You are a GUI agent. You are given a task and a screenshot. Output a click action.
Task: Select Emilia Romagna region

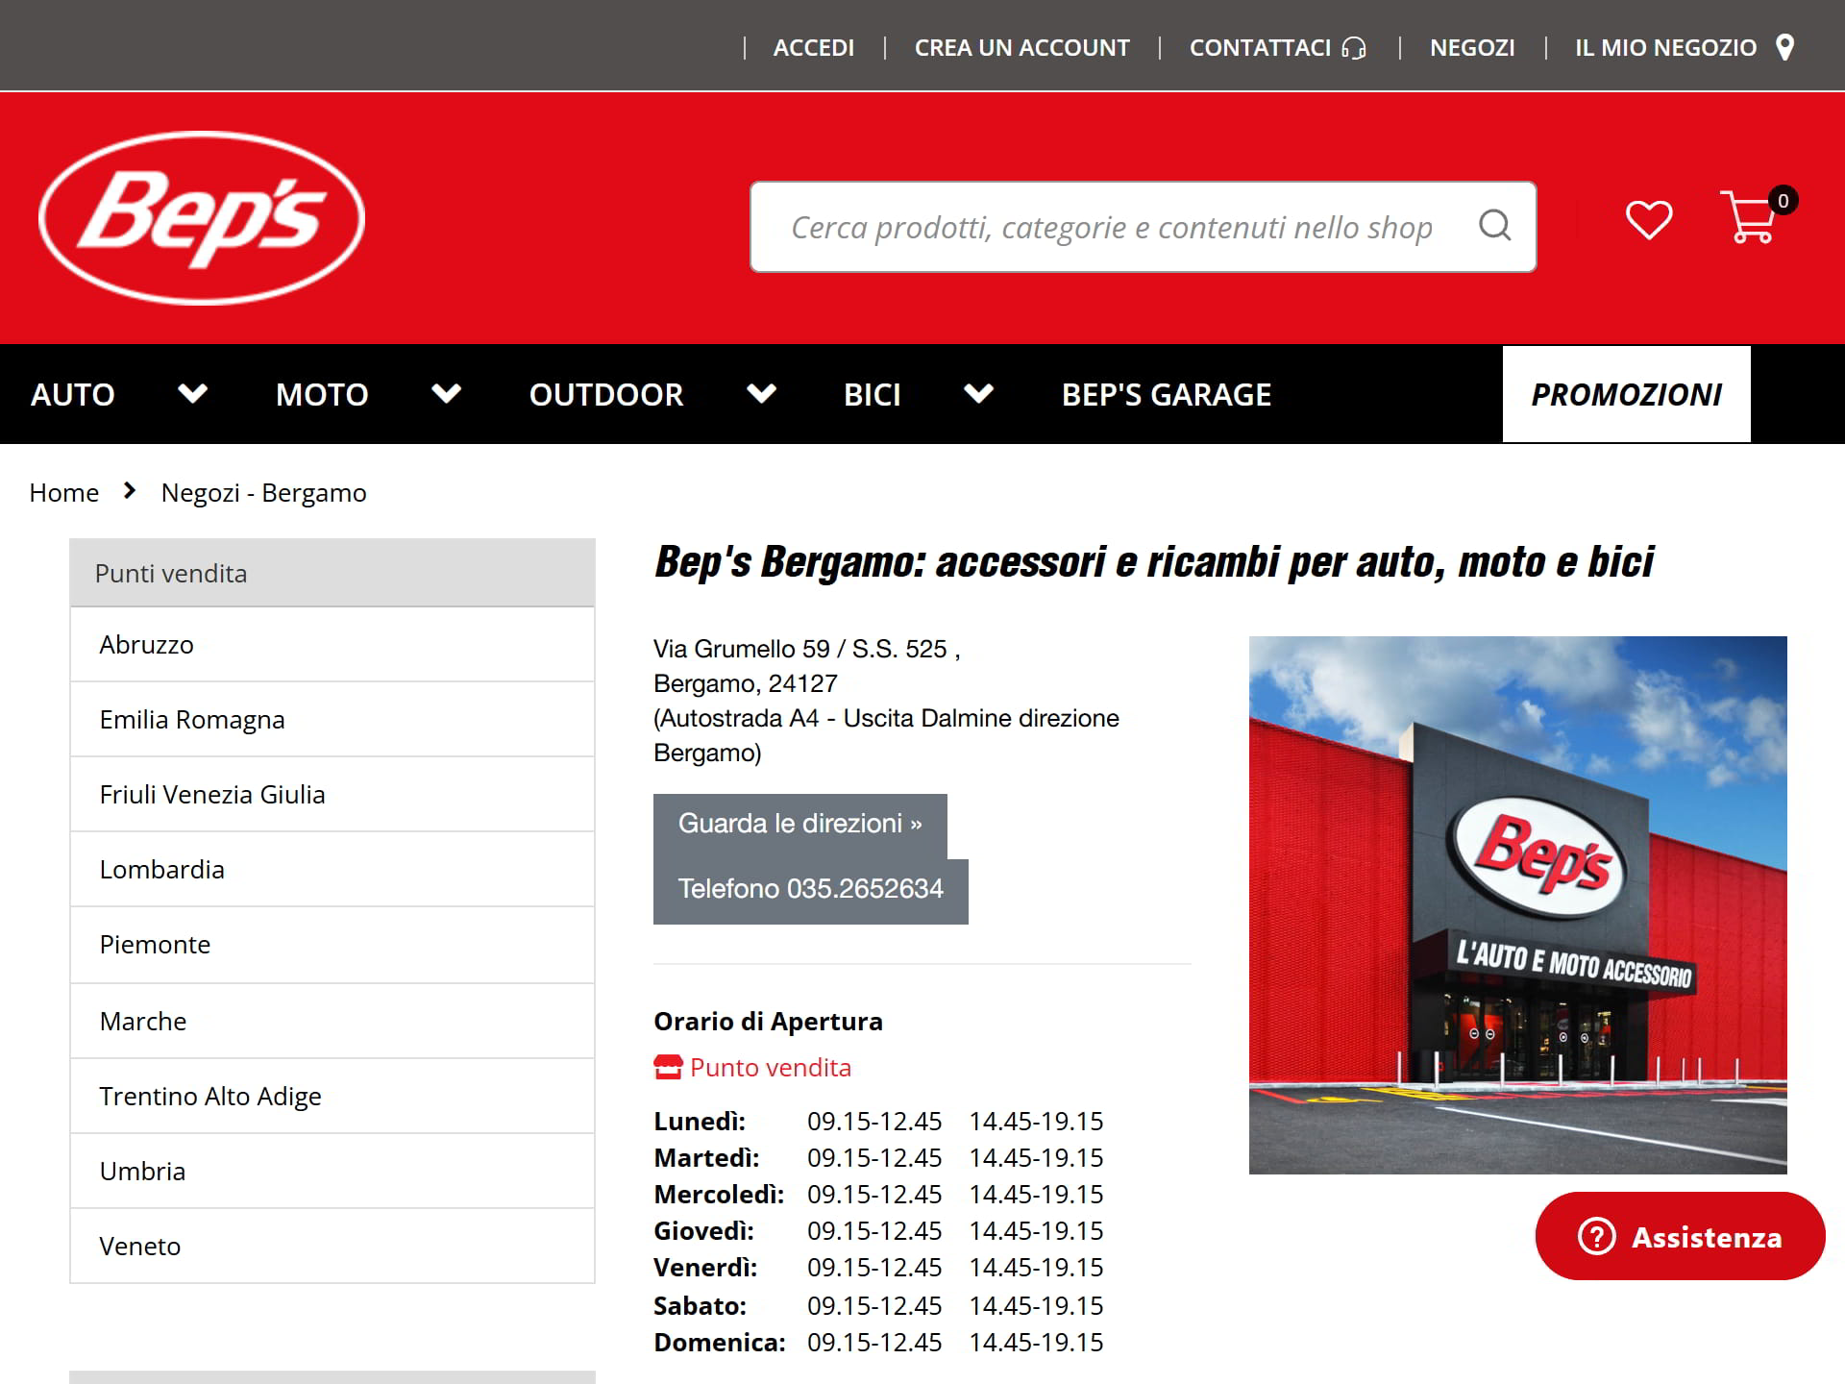pos(332,720)
